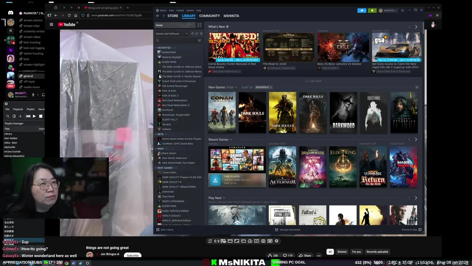Click the browser URL address bar

coord(116,15)
